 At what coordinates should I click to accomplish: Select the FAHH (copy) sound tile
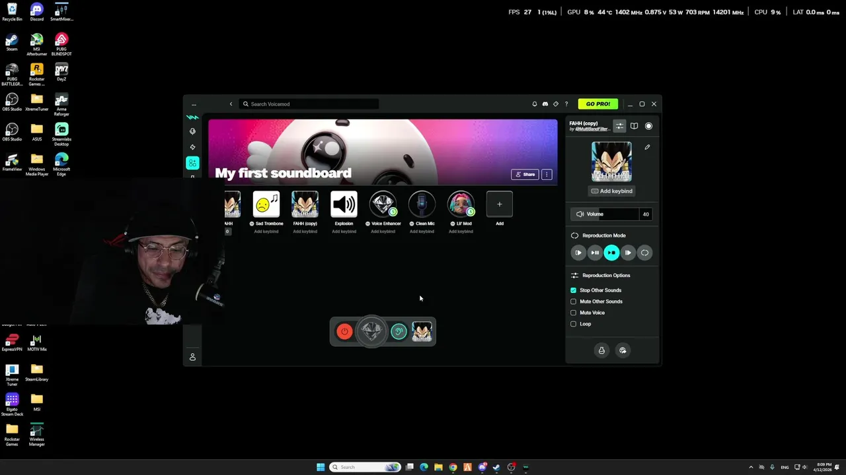(x=305, y=205)
